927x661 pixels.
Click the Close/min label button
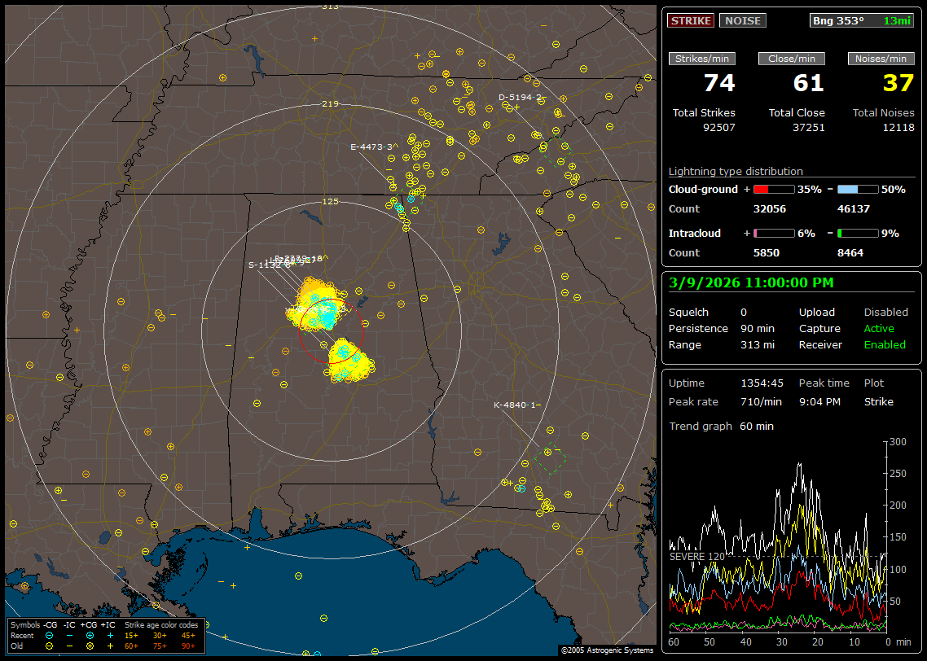coord(791,59)
